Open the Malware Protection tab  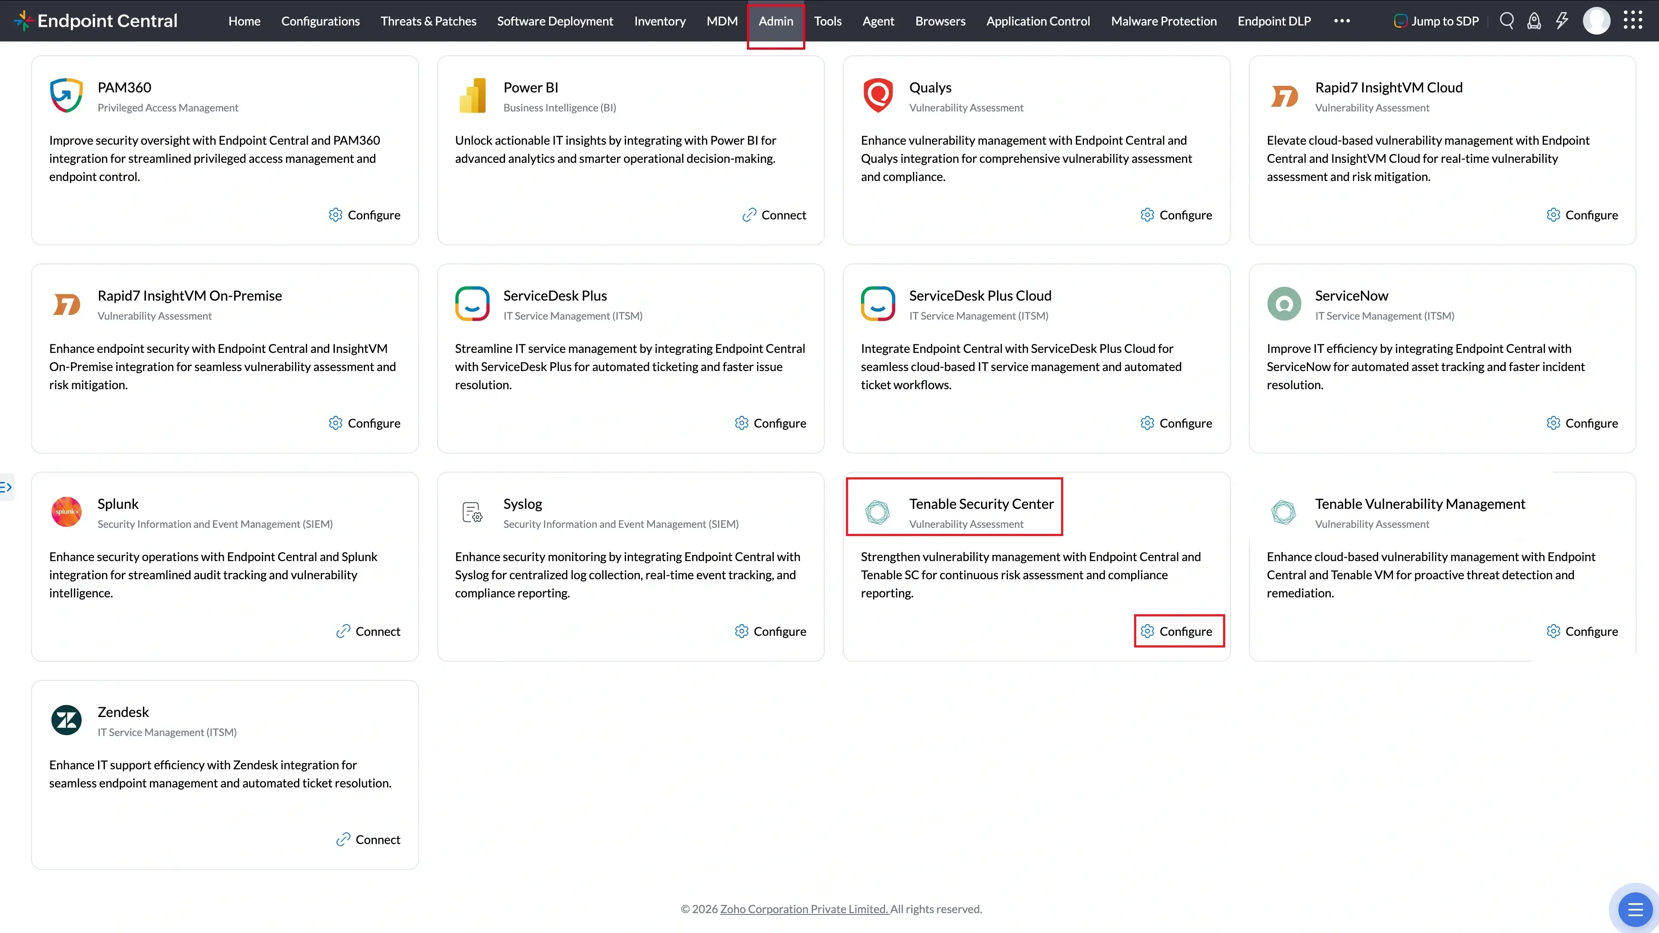[x=1164, y=21]
